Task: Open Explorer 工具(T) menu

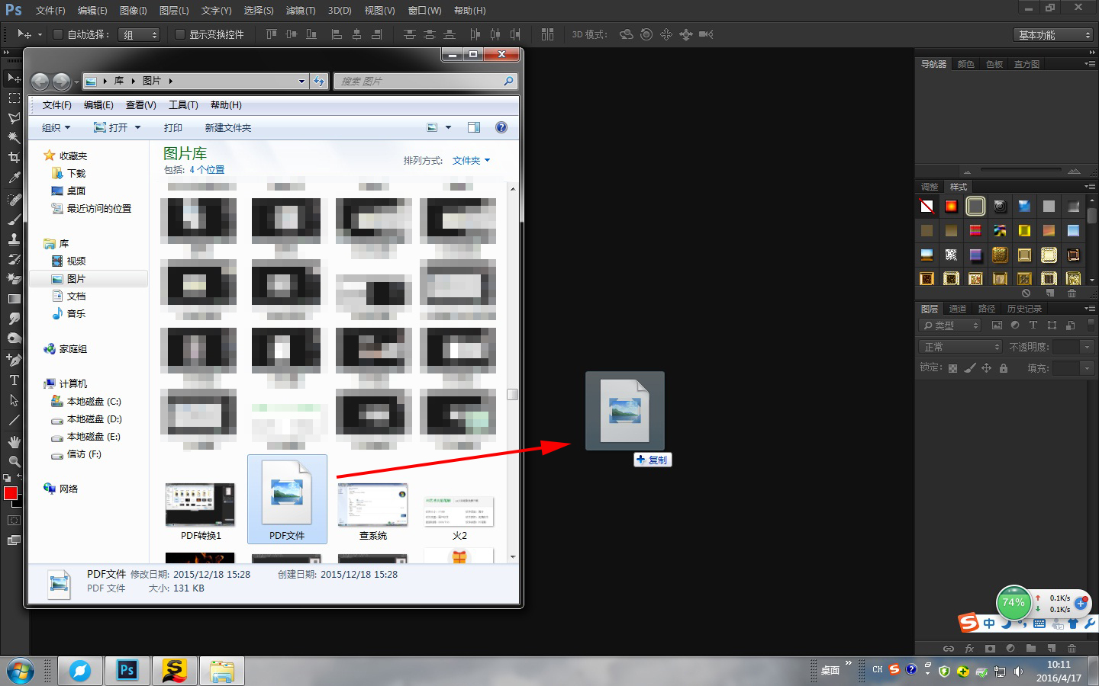Action: [x=183, y=105]
